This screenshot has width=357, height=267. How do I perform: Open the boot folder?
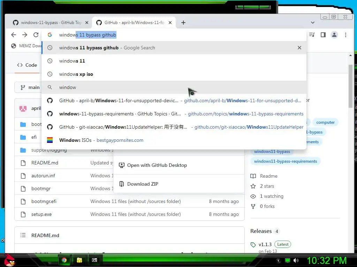(x=36, y=124)
